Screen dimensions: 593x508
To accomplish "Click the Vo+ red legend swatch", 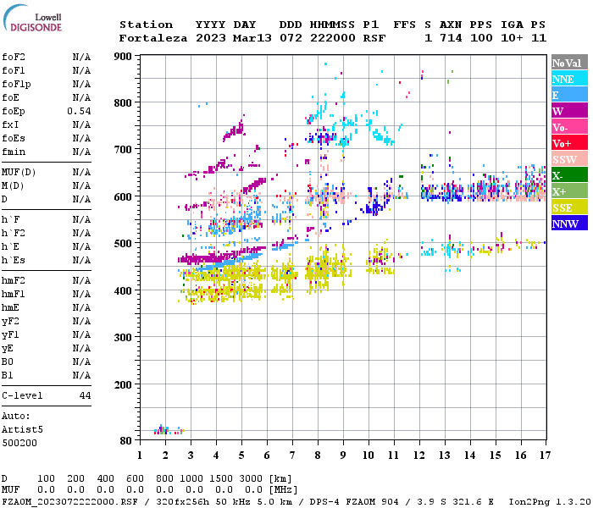I will 569,143.
